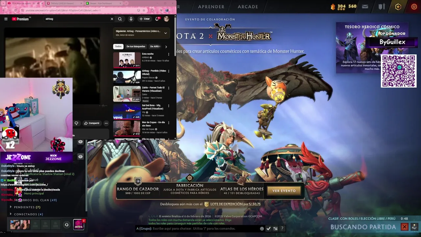421x237 pixels.
Task: Run the YouTube search with magnifier icon
Action: 120,19
